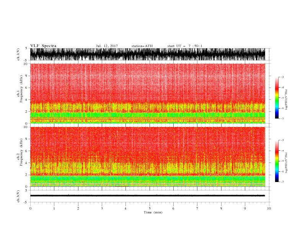
Task: Click the ch.1 color bar unit label log(PSD)
Action: [x=286, y=100]
